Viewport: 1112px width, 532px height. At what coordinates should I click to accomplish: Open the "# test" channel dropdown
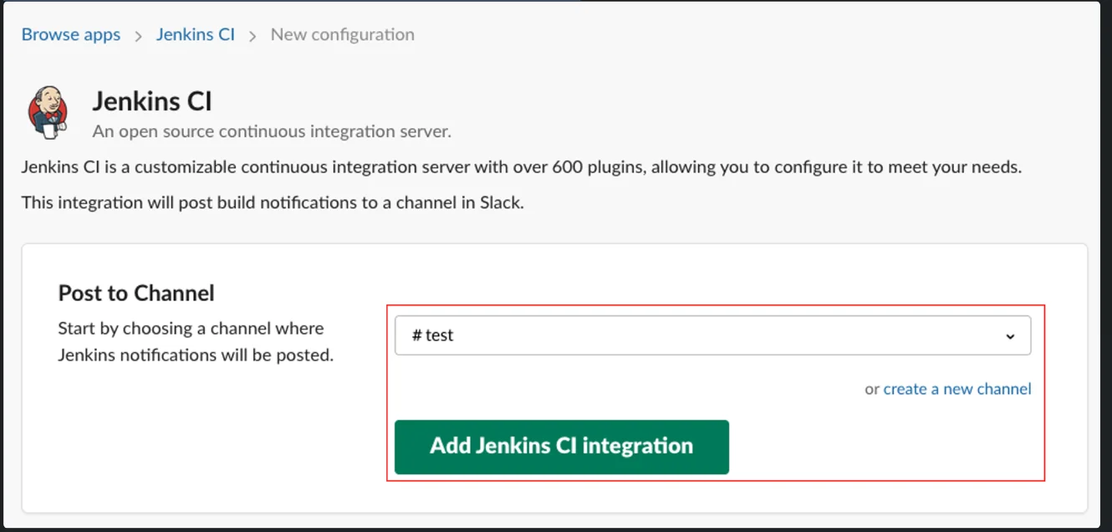pos(712,335)
